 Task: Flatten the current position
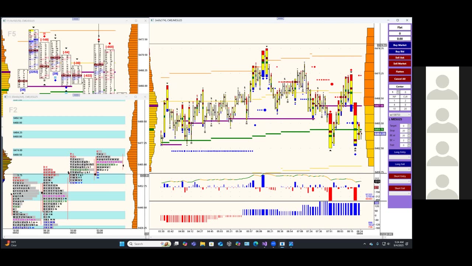pyautogui.click(x=400, y=72)
